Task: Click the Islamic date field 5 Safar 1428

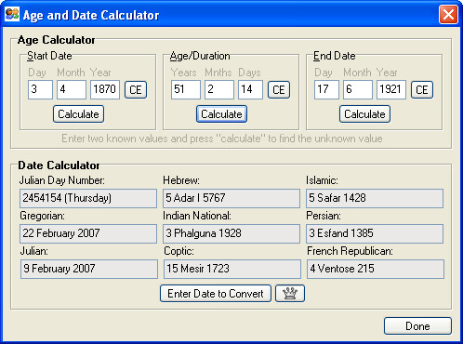Action: click(375, 198)
